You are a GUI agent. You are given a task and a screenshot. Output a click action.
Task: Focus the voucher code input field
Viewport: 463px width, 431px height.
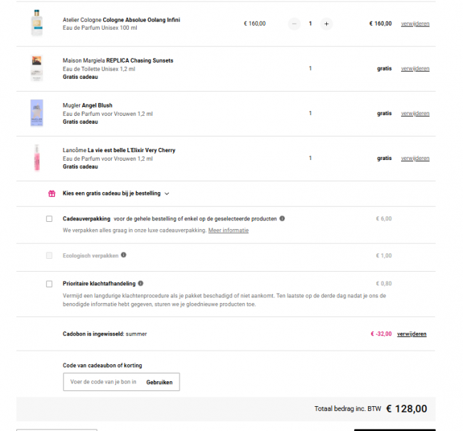coord(103,382)
